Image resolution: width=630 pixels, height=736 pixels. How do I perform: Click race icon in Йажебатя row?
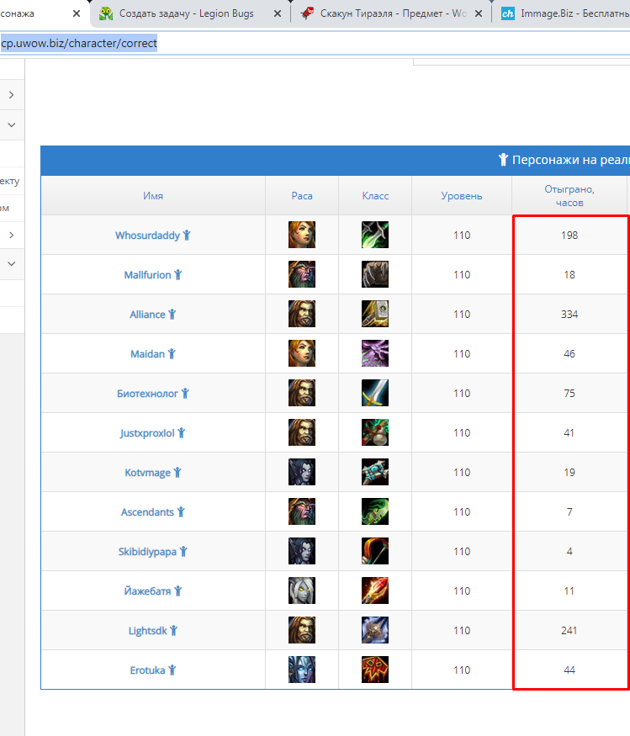click(x=302, y=590)
